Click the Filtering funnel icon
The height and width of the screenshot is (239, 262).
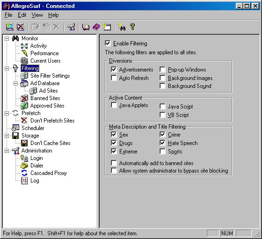pyautogui.click(x=15, y=68)
